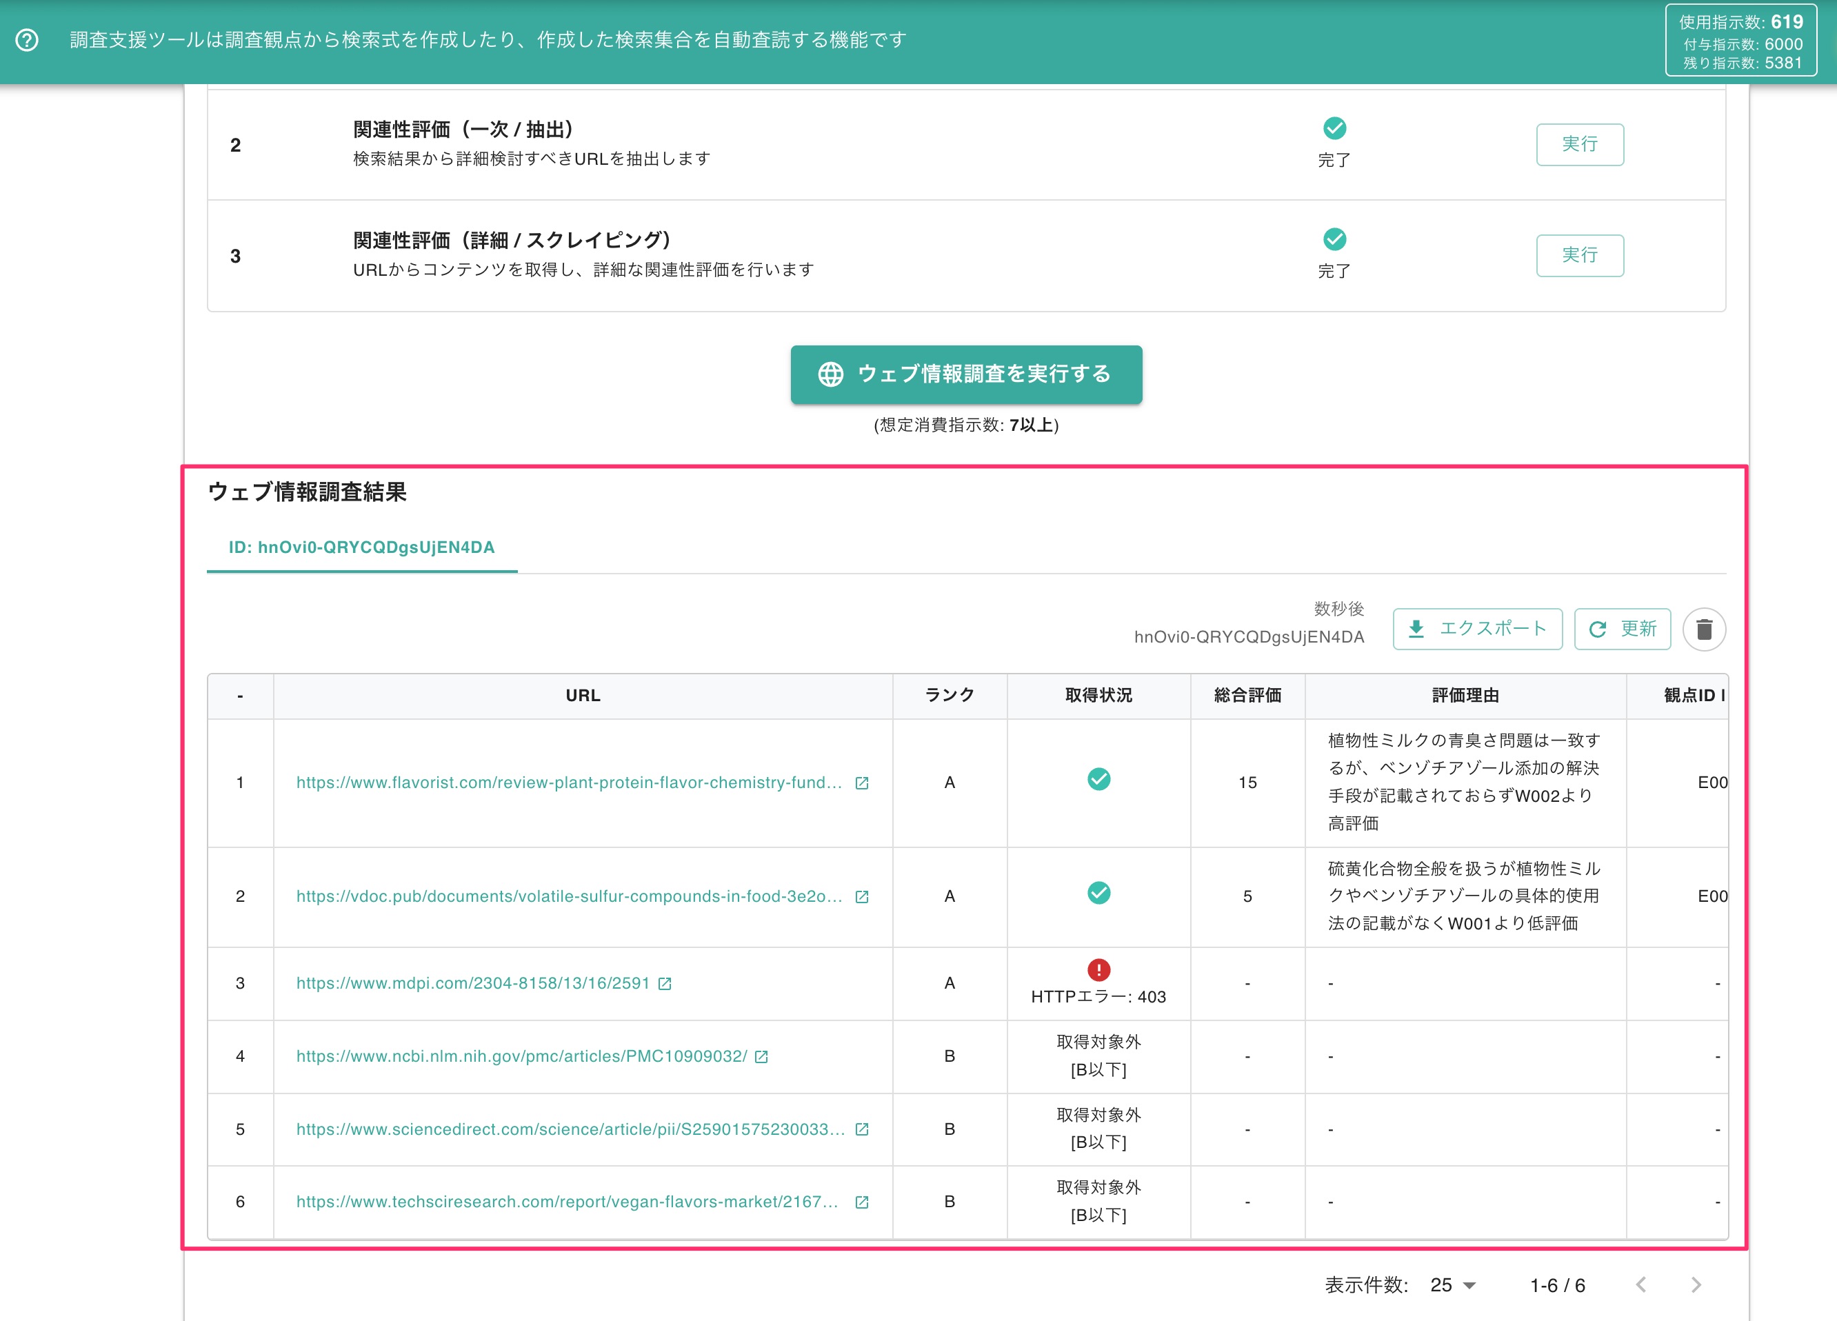Go to the previous results page arrow
The height and width of the screenshot is (1321, 1837).
tap(1641, 1284)
